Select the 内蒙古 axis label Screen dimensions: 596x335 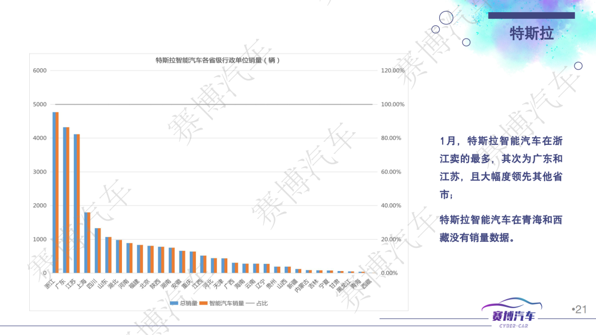302,285
